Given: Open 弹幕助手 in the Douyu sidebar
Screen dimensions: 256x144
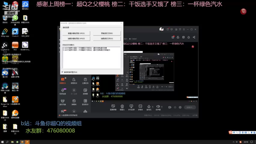Looking at the screenshot, I should point(63,81).
